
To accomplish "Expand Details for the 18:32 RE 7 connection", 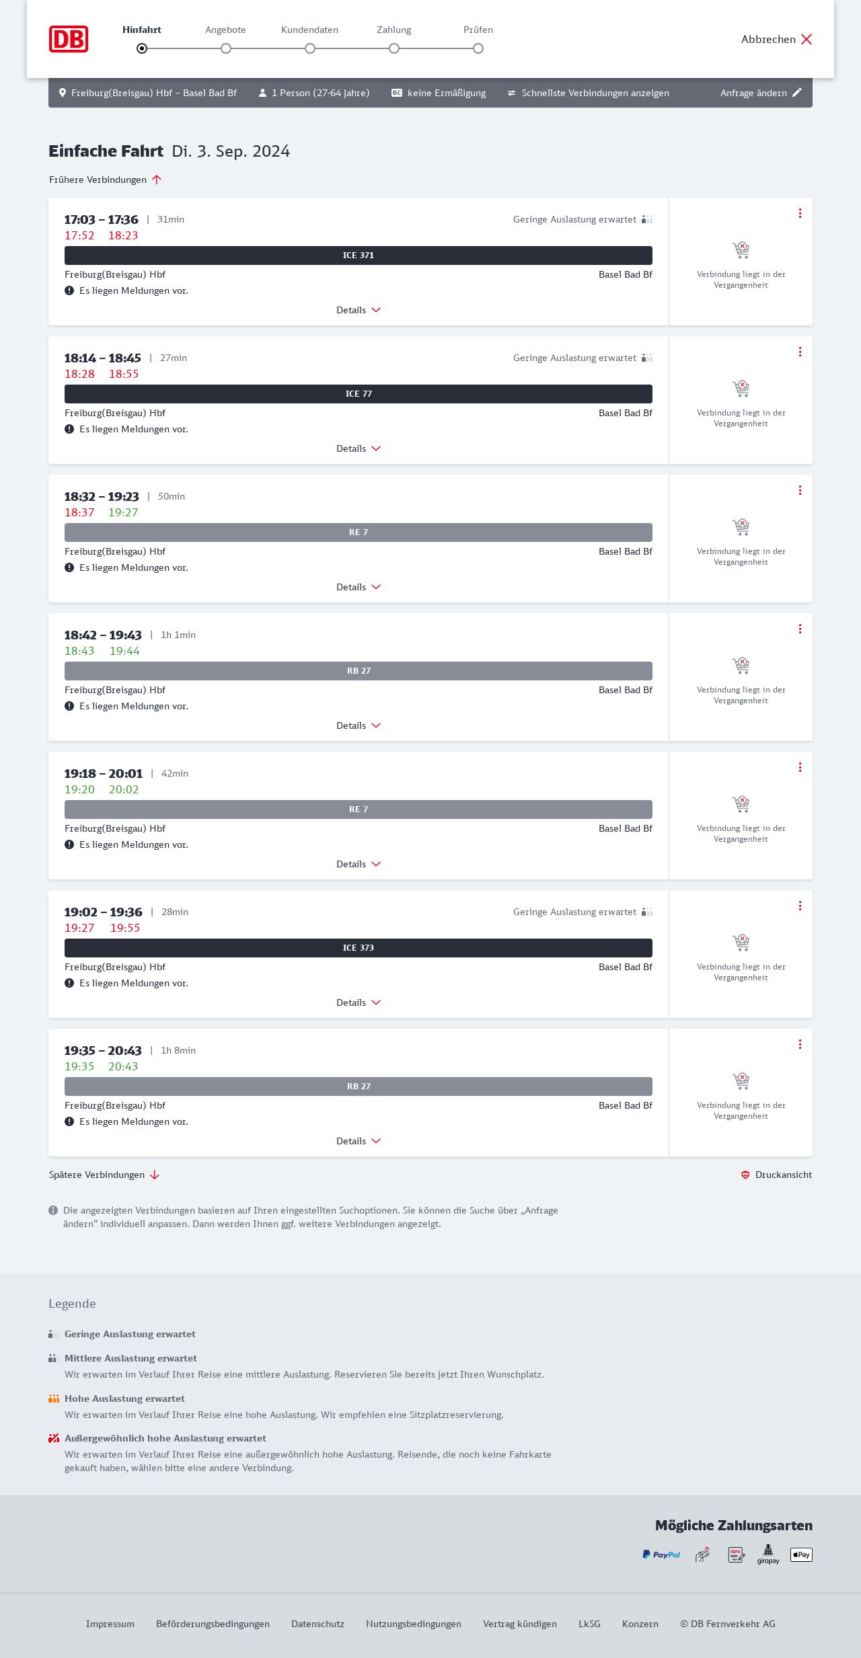I will 358,587.
